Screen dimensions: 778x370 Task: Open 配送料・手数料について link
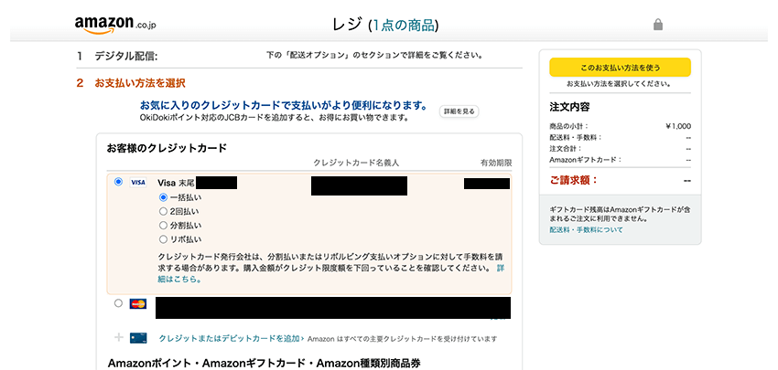pos(586,230)
